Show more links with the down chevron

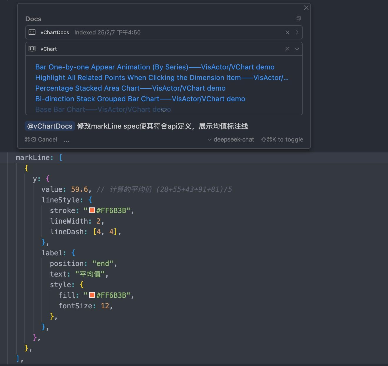(x=164, y=110)
